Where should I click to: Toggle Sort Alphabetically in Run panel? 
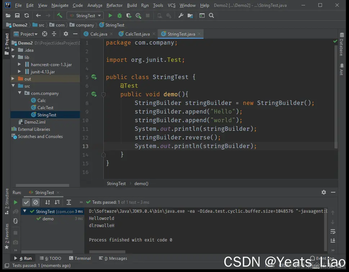click(x=48, y=202)
